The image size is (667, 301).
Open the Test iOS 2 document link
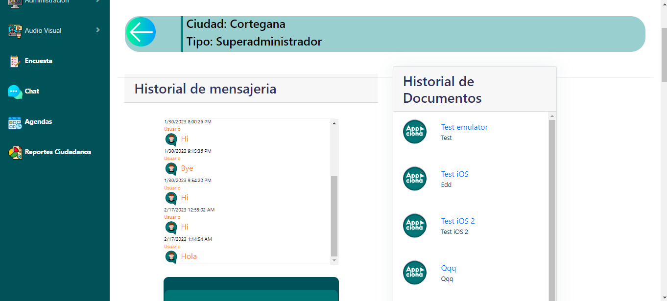click(x=457, y=221)
